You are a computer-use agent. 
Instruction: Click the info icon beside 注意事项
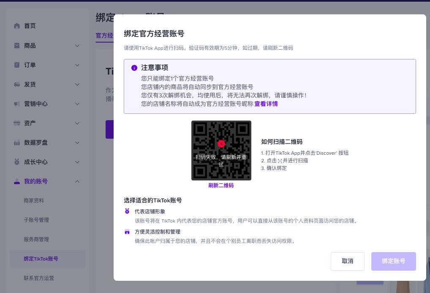point(134,67)
